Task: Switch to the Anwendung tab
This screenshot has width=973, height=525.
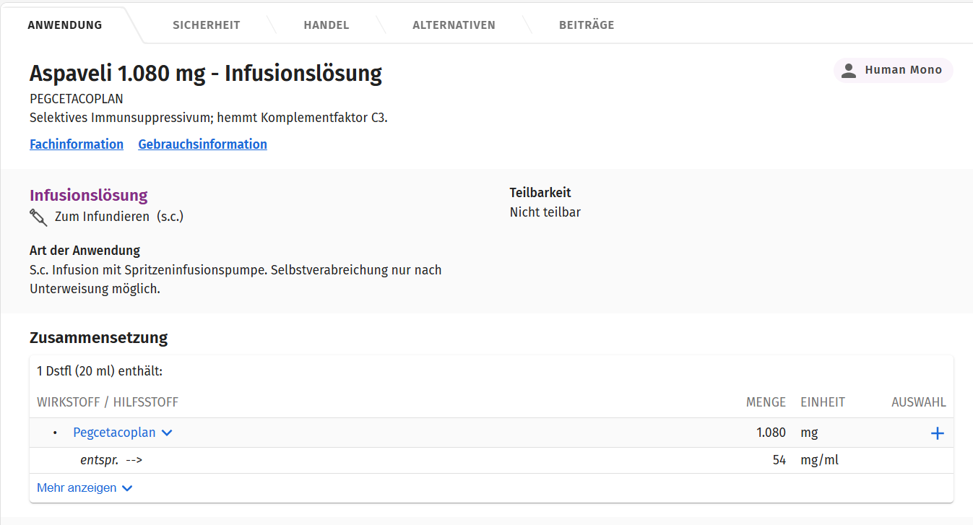Action: tap(65, 25)
